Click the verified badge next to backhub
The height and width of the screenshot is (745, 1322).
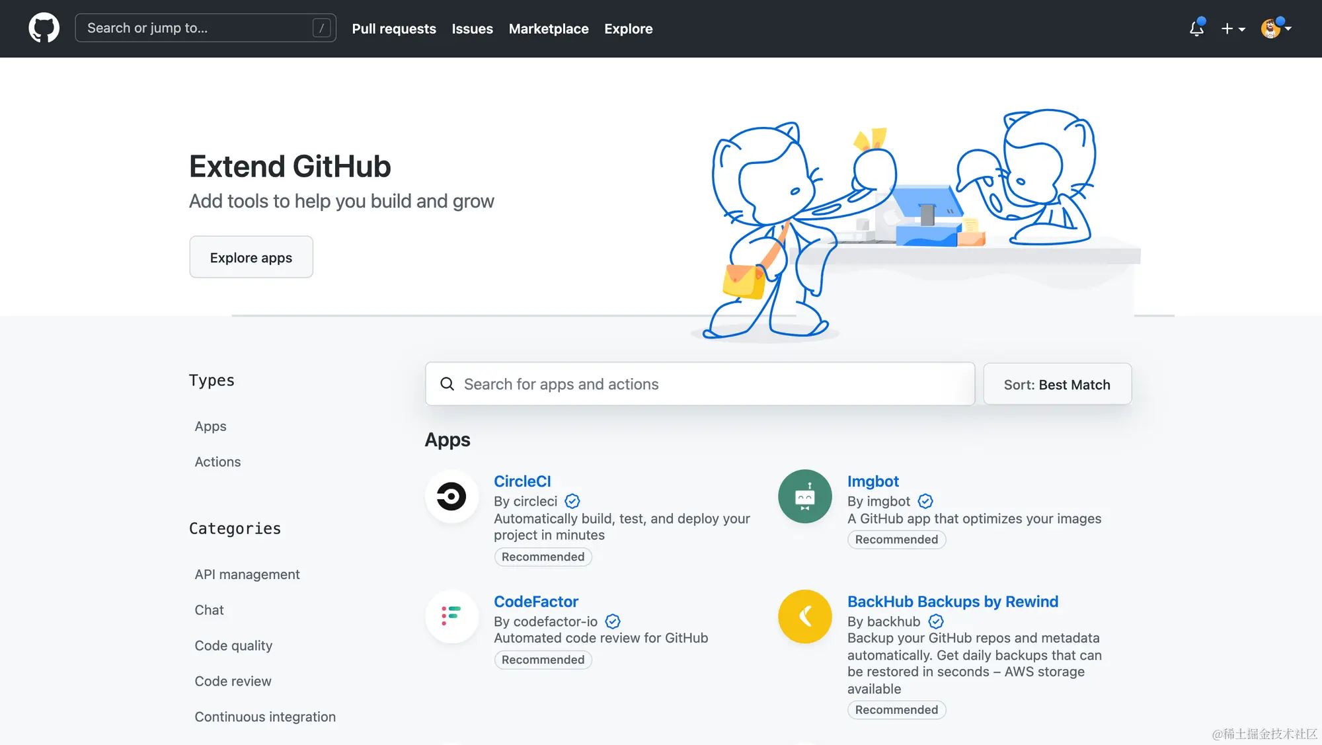coord(935,621)
